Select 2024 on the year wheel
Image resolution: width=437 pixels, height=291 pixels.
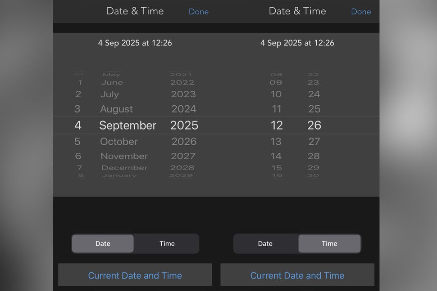tap(183, 108)
